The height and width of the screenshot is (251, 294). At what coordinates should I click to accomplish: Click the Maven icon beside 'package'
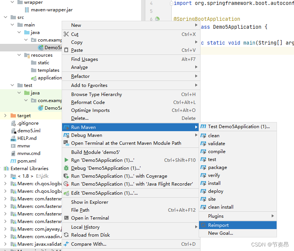tap(203, 167)
